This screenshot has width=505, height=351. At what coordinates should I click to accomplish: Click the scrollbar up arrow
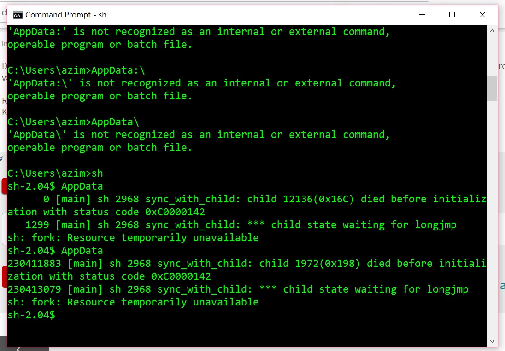click(x=492, y=30)
